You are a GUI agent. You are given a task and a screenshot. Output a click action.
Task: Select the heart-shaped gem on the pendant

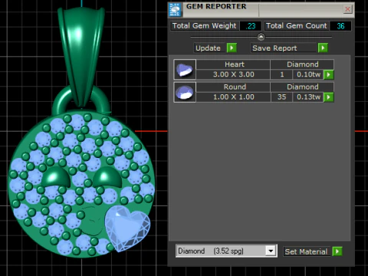click(x=127, y=228)
